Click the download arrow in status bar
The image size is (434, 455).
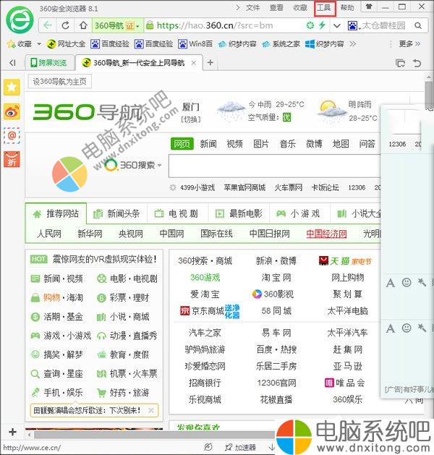[271, 447]
